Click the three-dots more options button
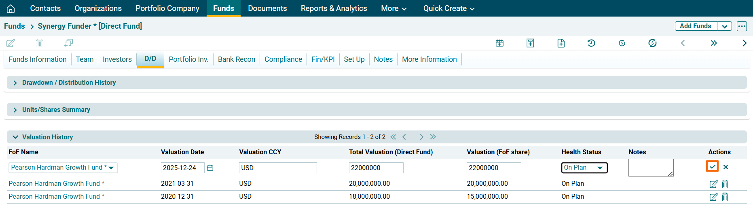This screenshot has height=208, width=753. [x=741, y=26]
